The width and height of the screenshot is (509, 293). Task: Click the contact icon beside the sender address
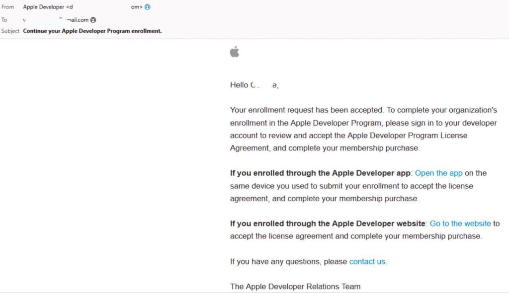click(147, 7)
